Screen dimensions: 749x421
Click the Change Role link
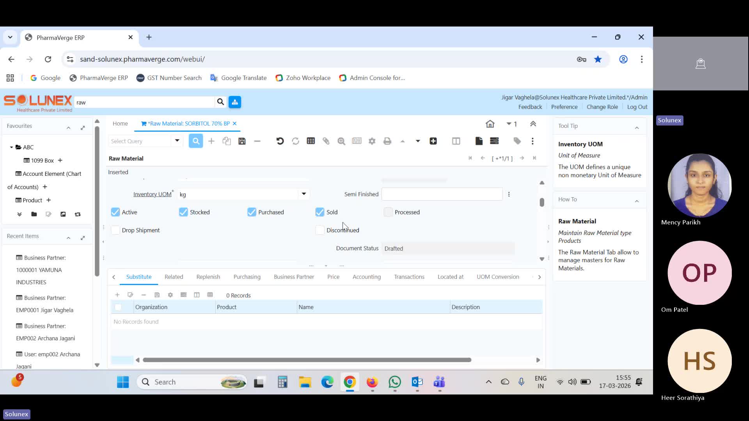pos(602,107)
